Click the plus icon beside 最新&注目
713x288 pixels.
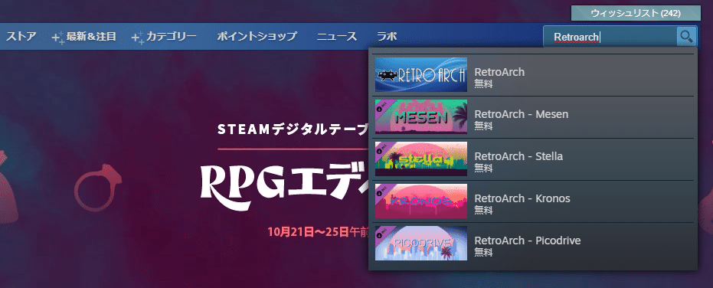tap(58, 38)
